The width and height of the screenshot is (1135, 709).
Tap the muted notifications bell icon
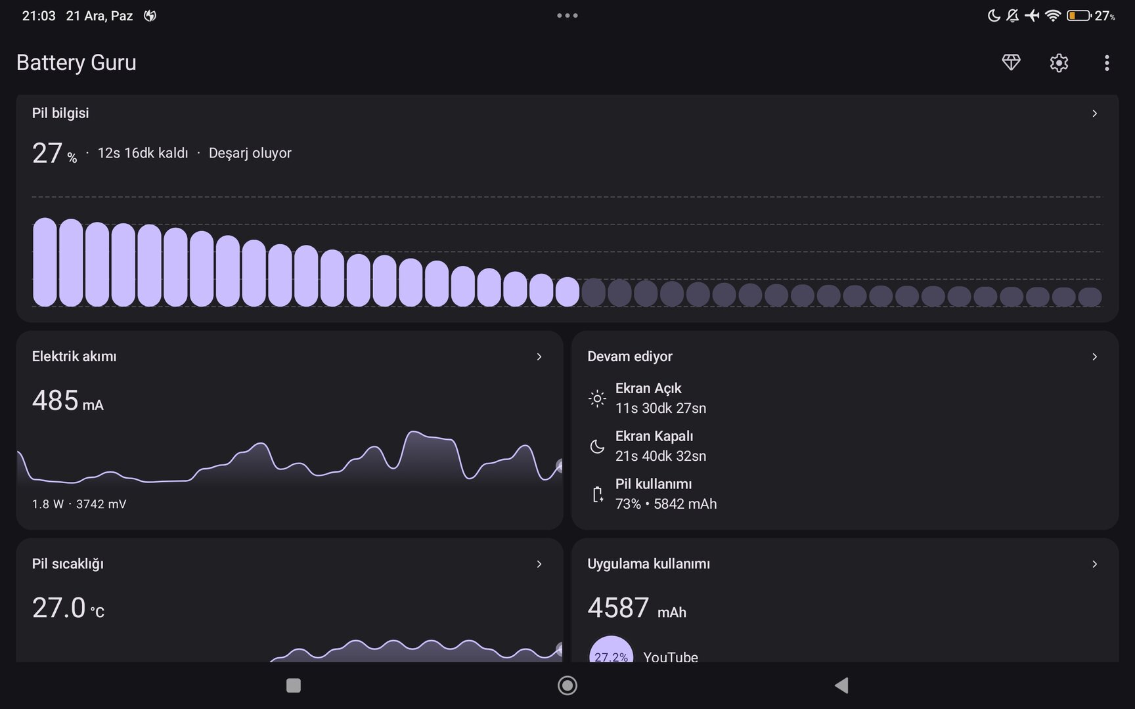pos(1012,16)
